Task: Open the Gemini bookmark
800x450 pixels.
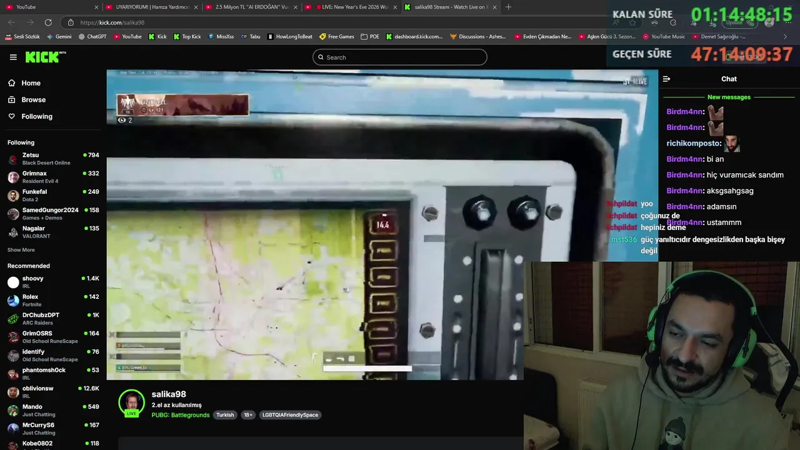Action: tap(59, 37)
